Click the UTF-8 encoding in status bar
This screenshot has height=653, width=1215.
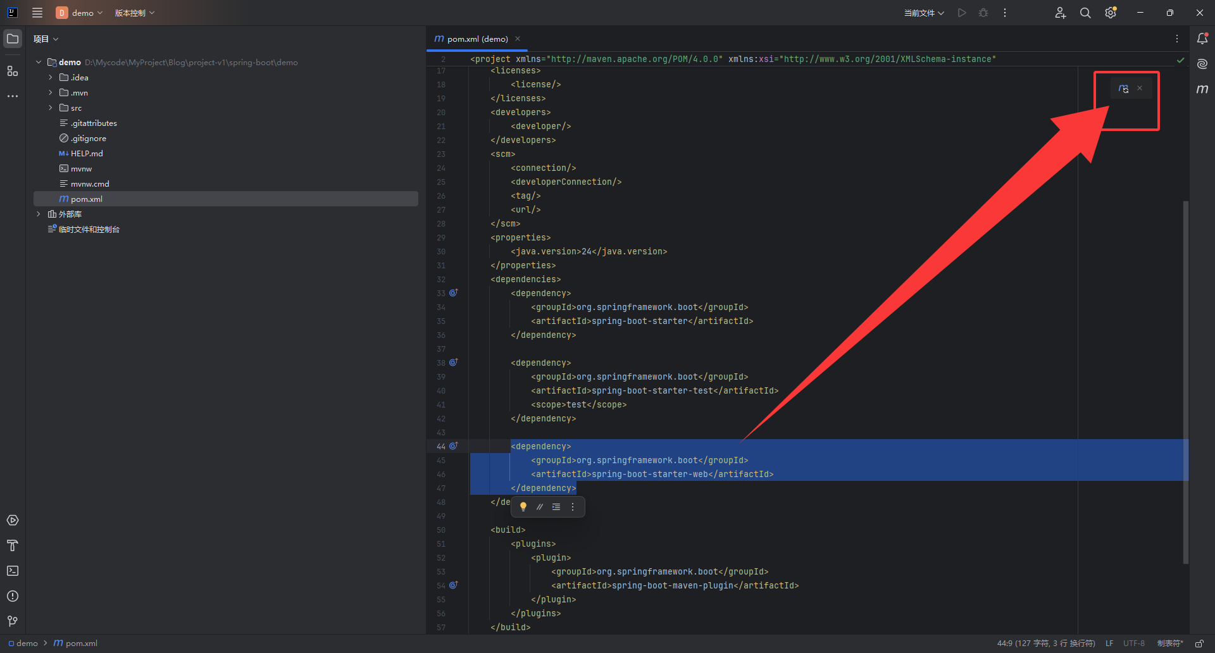[1133, 644]
